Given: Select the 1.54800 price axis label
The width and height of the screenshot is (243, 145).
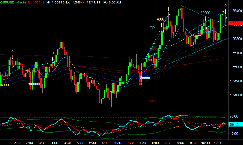Looking at the screenshot, I should [x=236, y=95].
